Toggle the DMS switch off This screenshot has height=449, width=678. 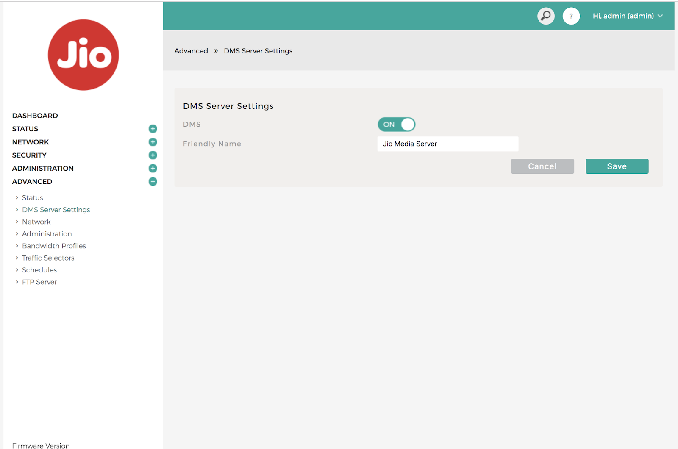coord(396,124)
